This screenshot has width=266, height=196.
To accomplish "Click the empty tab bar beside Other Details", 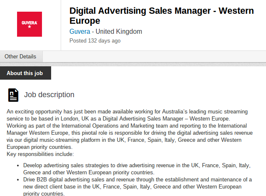I will (x=154, y=56).
